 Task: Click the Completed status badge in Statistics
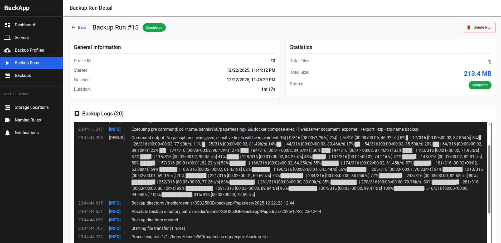pyautogui.click(x=480, y=85)
